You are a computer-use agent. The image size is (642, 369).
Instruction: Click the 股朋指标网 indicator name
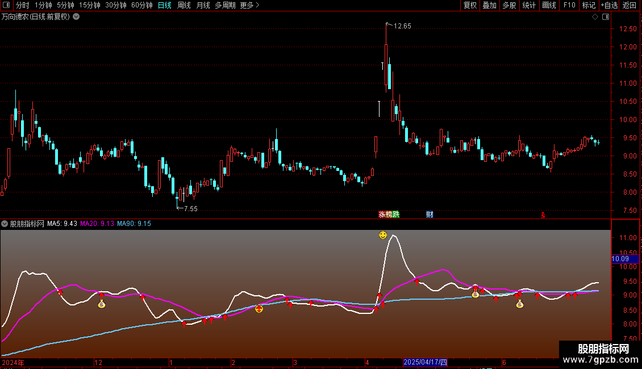27,224
